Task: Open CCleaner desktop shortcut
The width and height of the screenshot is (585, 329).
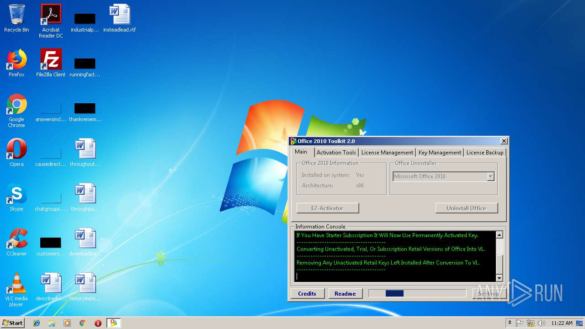Action: pyautogui.click(x=16, y=242)
